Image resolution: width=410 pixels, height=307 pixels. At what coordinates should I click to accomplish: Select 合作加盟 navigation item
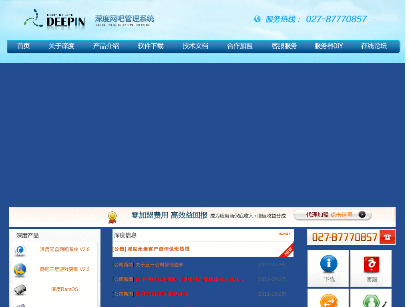240,46
